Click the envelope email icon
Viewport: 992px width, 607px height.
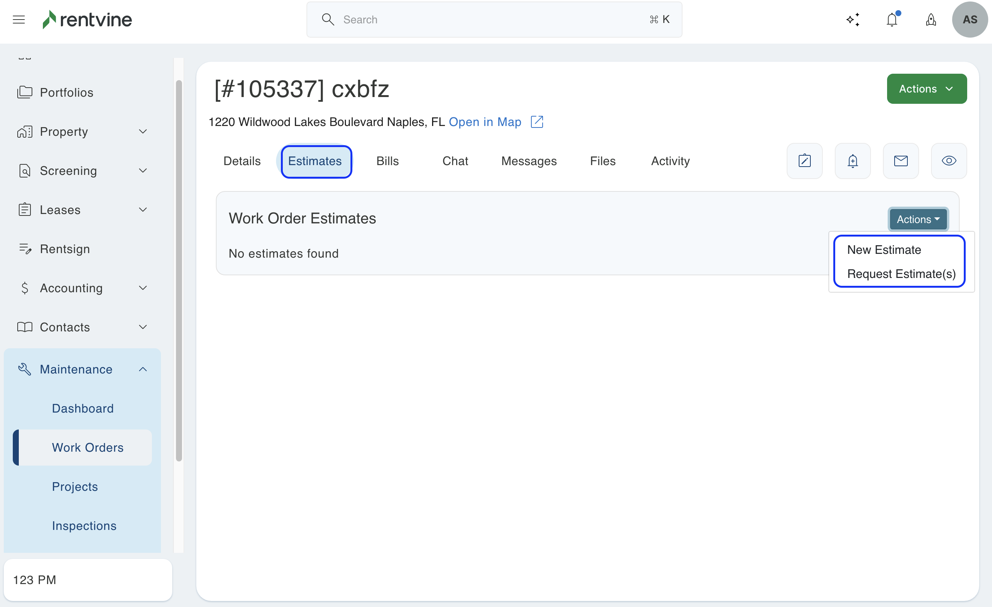[901, 161]
